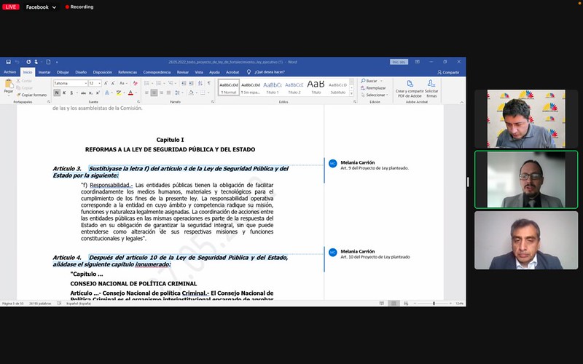Switch to the Revisar tab
The height and width of the screenshot is (364, 583).
[x=183, y=72]
